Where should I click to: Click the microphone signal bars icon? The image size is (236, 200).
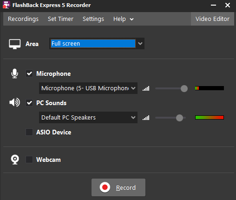pyautogui.click(x=146, y=88)
